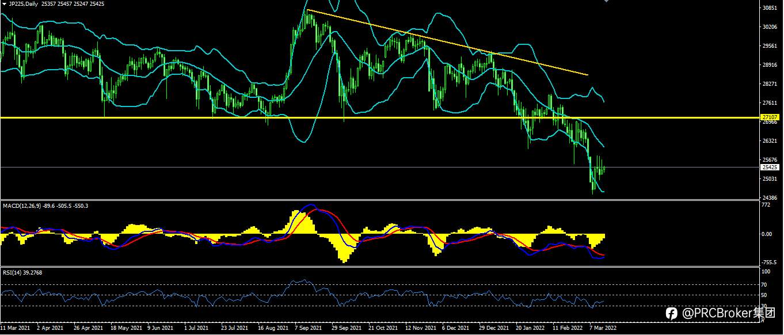Click the 26321 price scale label
The height and width of the screenshot is (335, 784).
(x=770, y=141)
